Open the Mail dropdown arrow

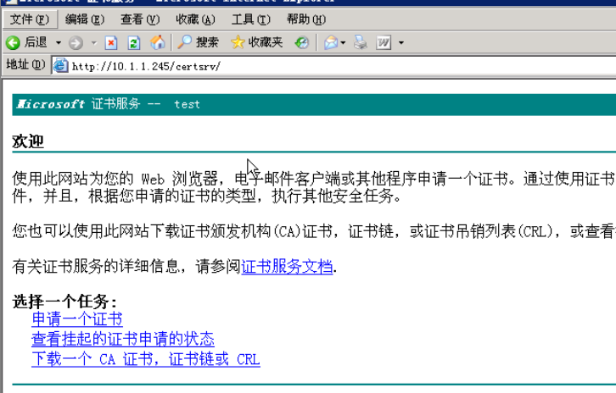click(x=344, y=42)
